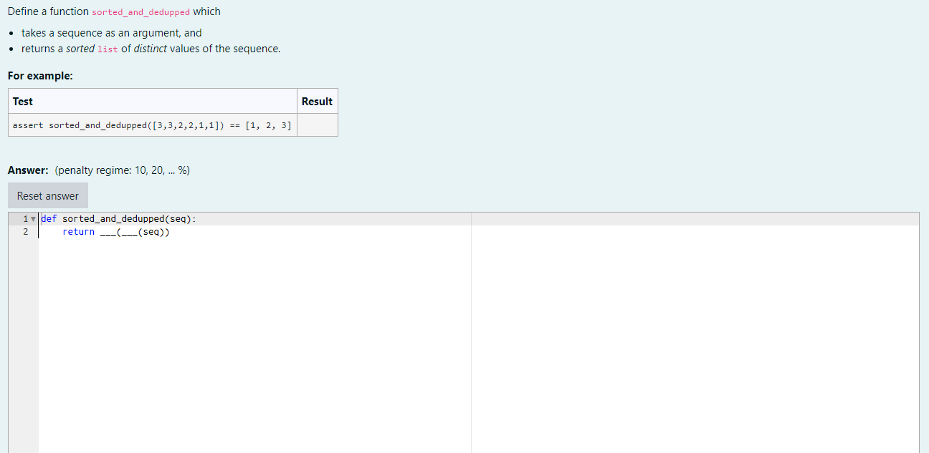
Task: Click the Reset answer button
Action: [x=47, y=195]
